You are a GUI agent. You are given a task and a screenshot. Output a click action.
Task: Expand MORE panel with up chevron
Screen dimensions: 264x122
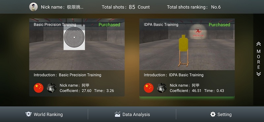(x=258, y=44)
